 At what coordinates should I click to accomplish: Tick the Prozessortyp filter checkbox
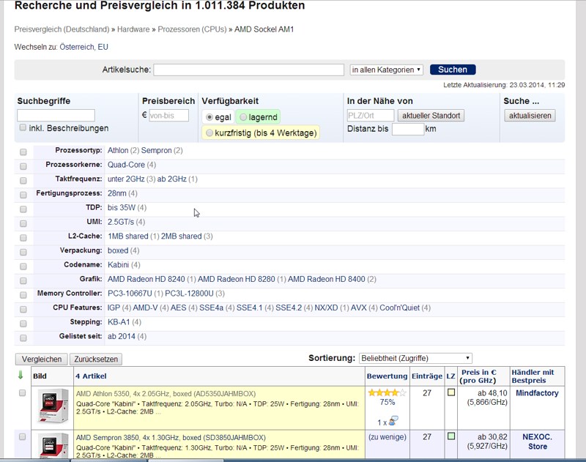click(x=23, y=152)
